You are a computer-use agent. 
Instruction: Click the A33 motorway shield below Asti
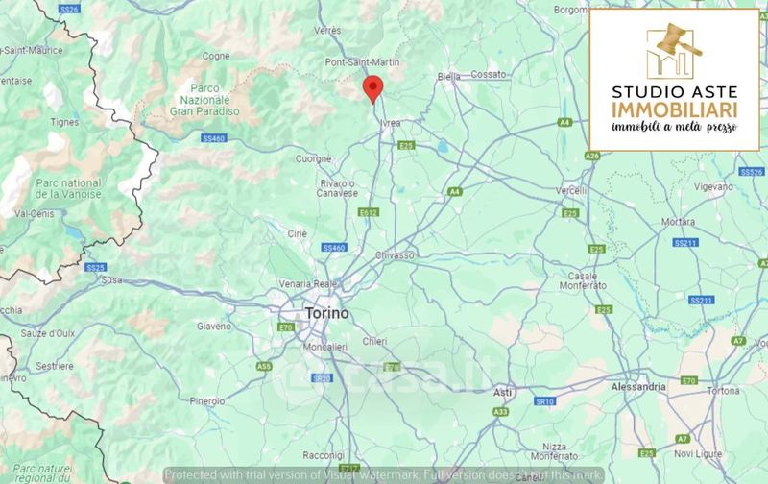point(500,412)
